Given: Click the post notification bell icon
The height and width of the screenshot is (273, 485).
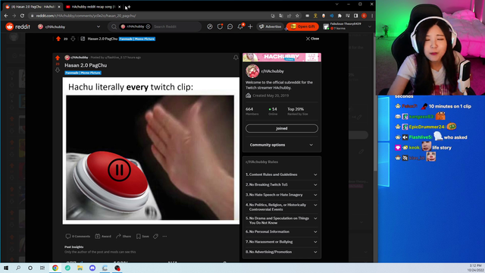Looking at the screenshot, I should coord(236,58).
